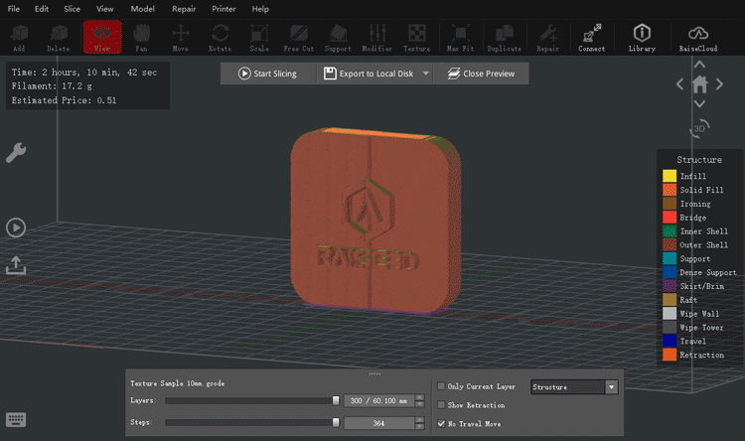The width and height of the screenshot is (745, 441).
Task: Open the Model menu
Action: pyautogui.click(x=142, y=9)
